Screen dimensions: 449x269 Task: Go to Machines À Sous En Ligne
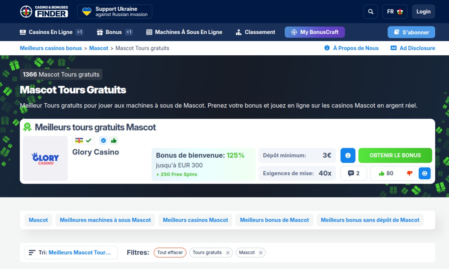184,32
